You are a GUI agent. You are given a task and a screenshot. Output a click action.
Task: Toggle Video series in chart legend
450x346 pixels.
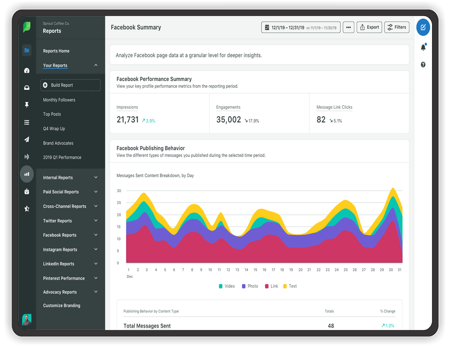pyautogui.click(x=226, y=286)
